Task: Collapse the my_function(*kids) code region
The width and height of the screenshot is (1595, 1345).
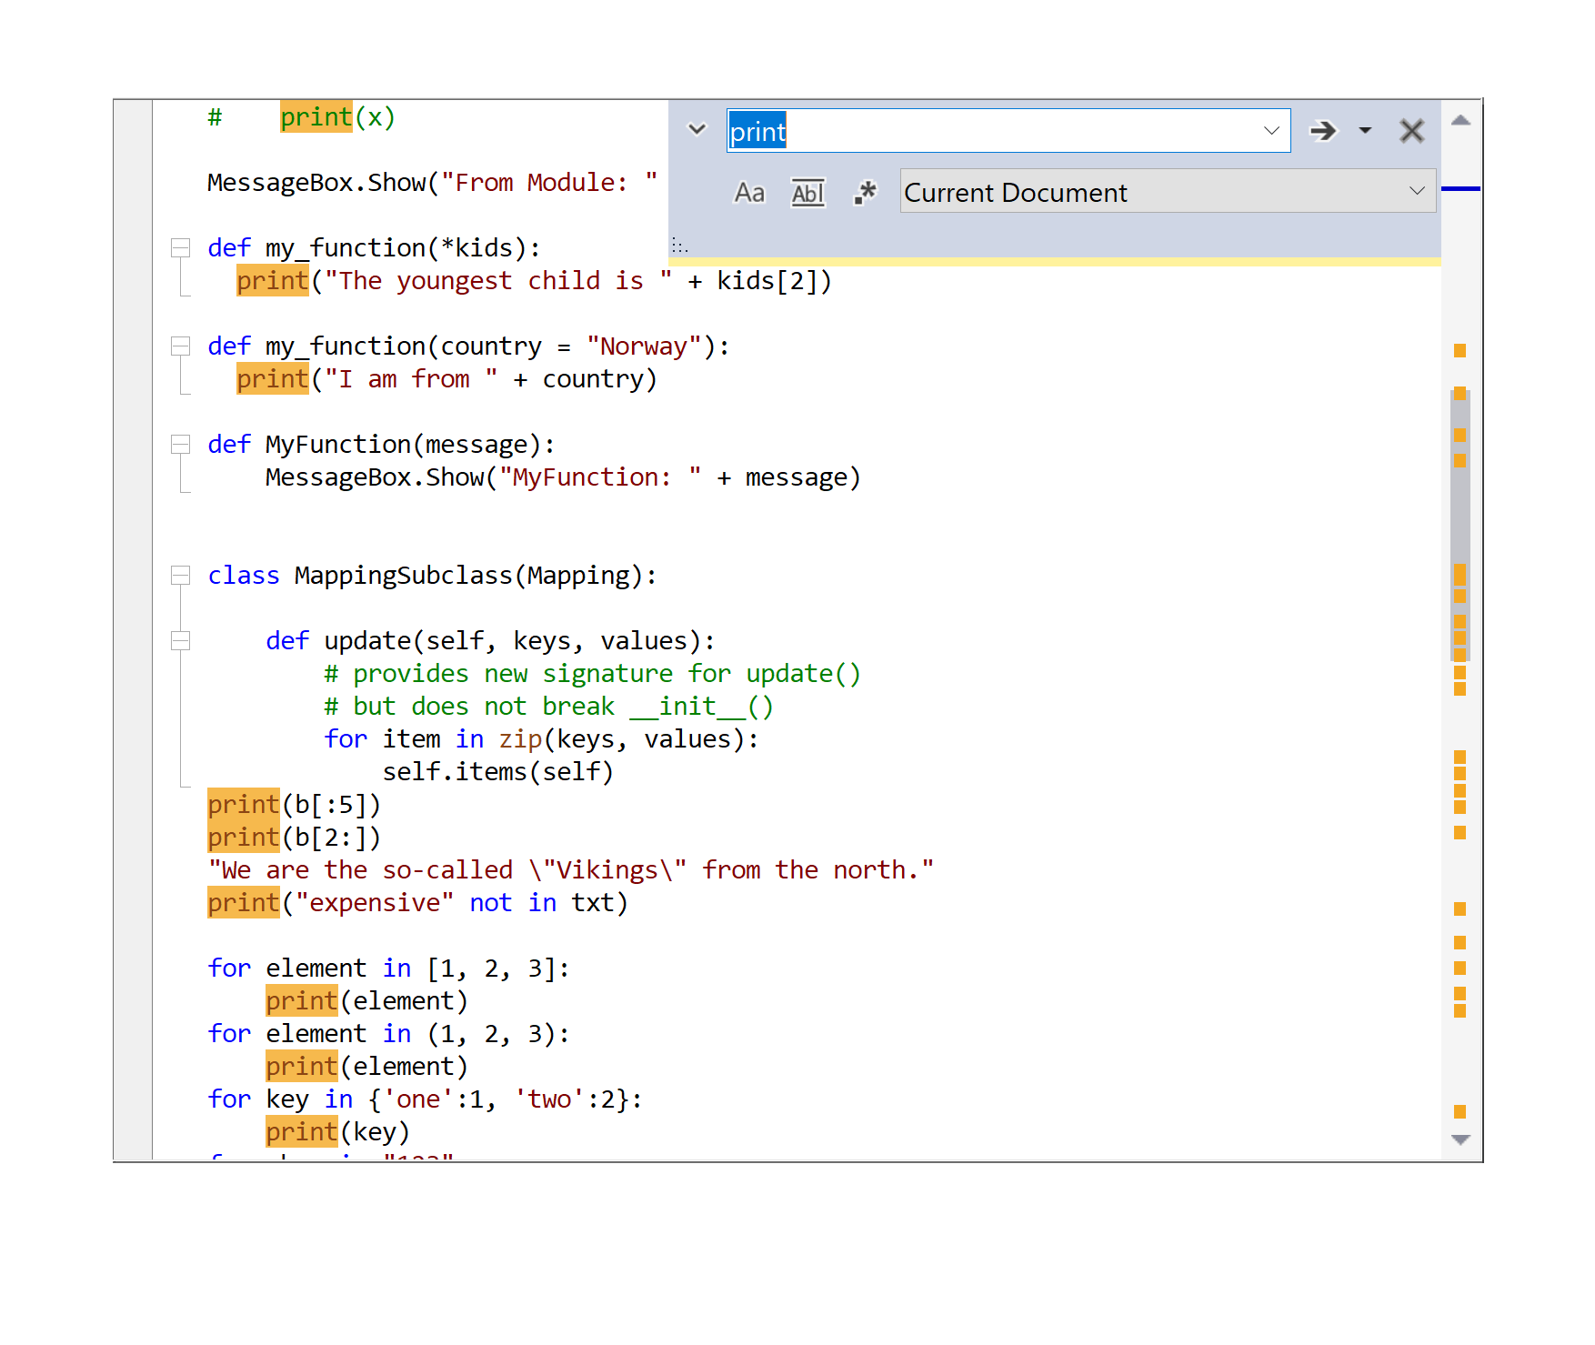Action: [x=180, y=246]
